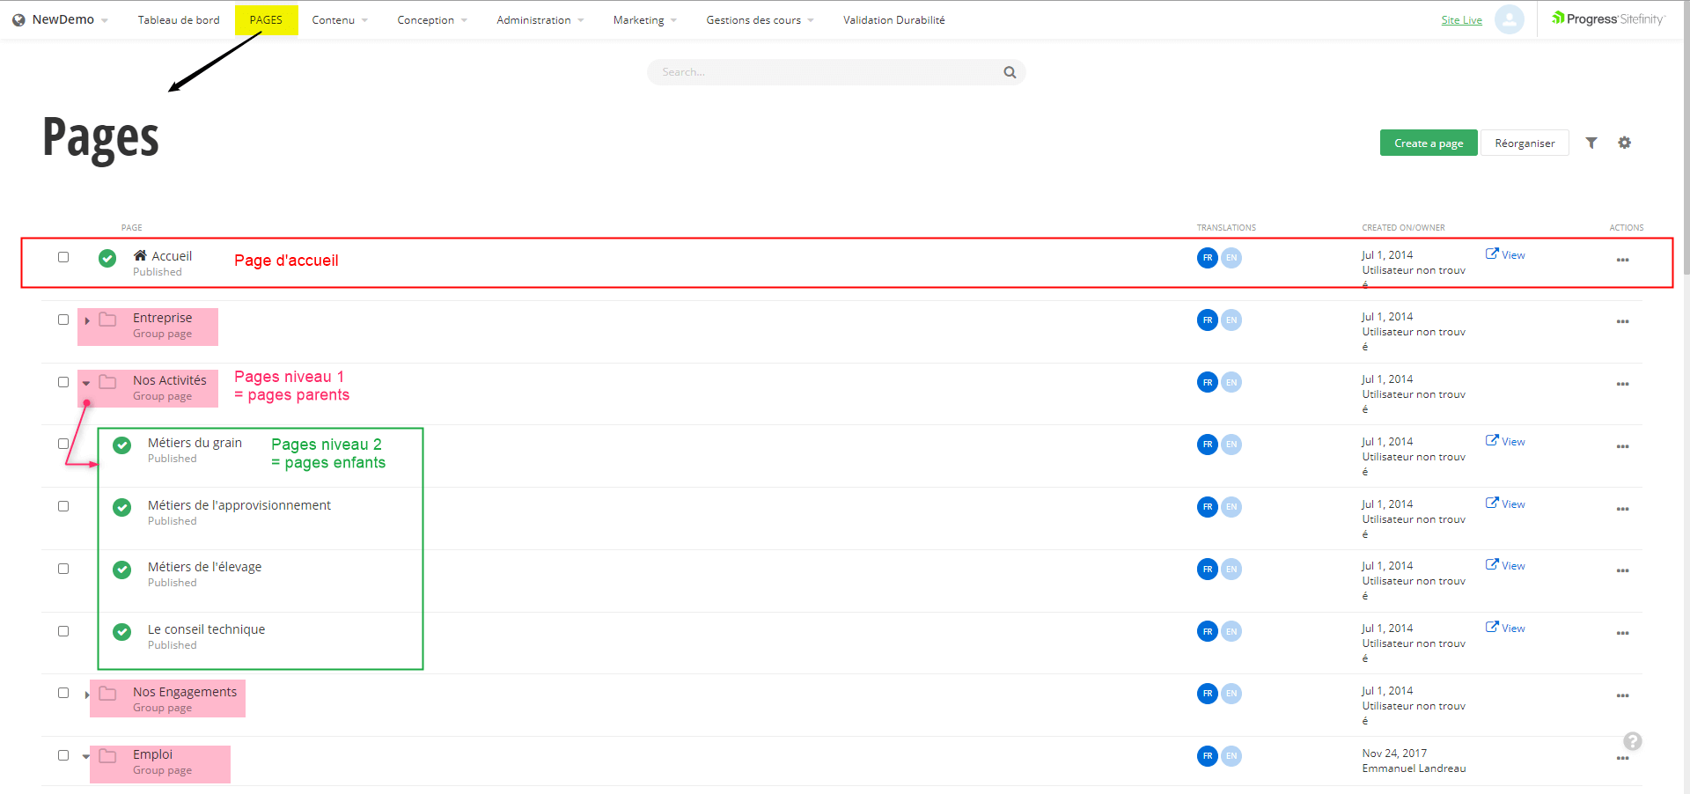Screen dimensions: 1690x794
Task: Tick the checkbox for Entreprise
Action: point(63,320)
